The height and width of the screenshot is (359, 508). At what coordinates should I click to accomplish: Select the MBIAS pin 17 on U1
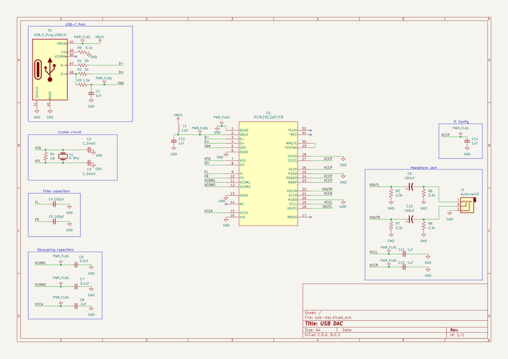[x=304, y=217]
